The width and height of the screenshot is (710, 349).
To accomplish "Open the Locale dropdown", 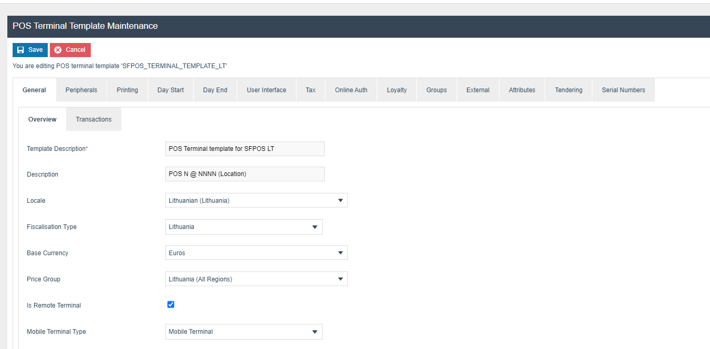I will click(256, 200).
